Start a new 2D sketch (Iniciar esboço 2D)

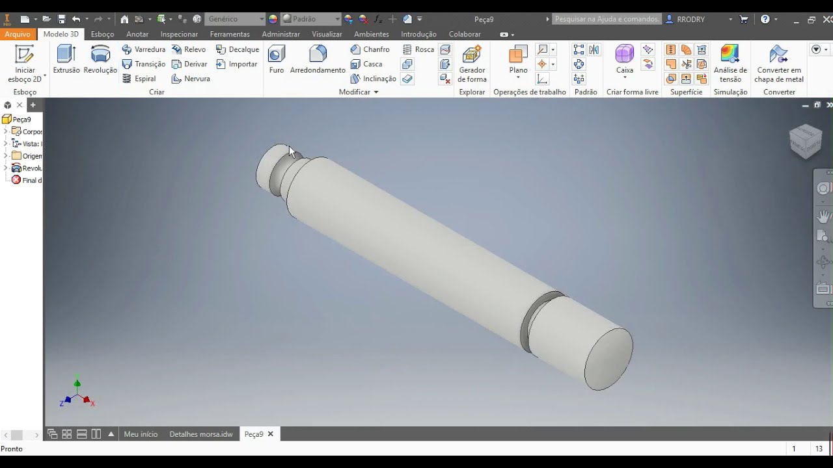[25, 64]
